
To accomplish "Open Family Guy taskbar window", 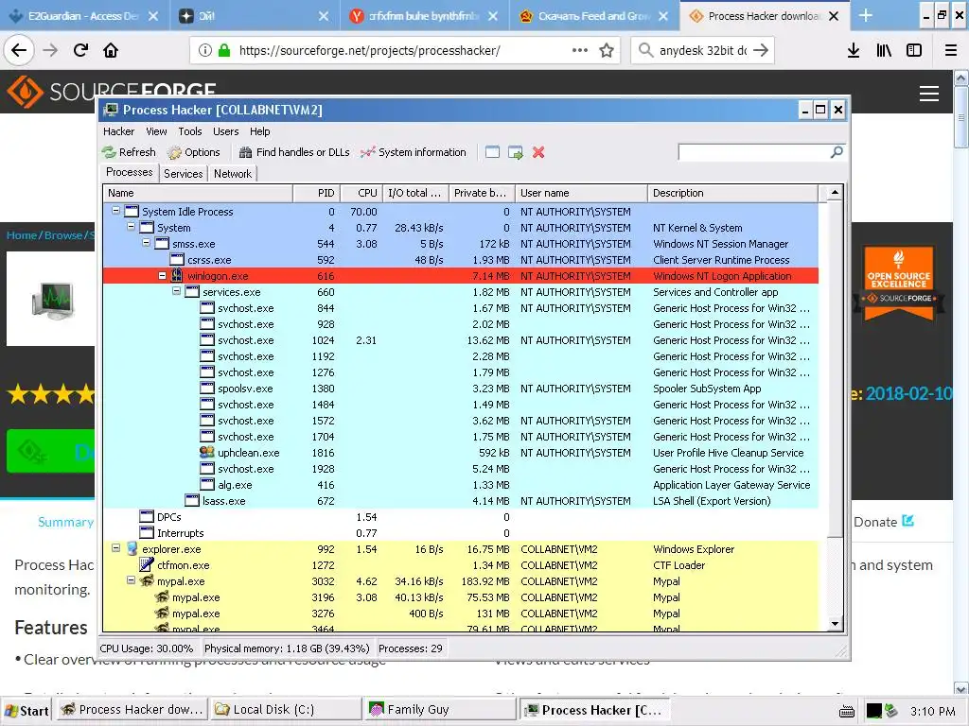I will [x=440, y=710].
